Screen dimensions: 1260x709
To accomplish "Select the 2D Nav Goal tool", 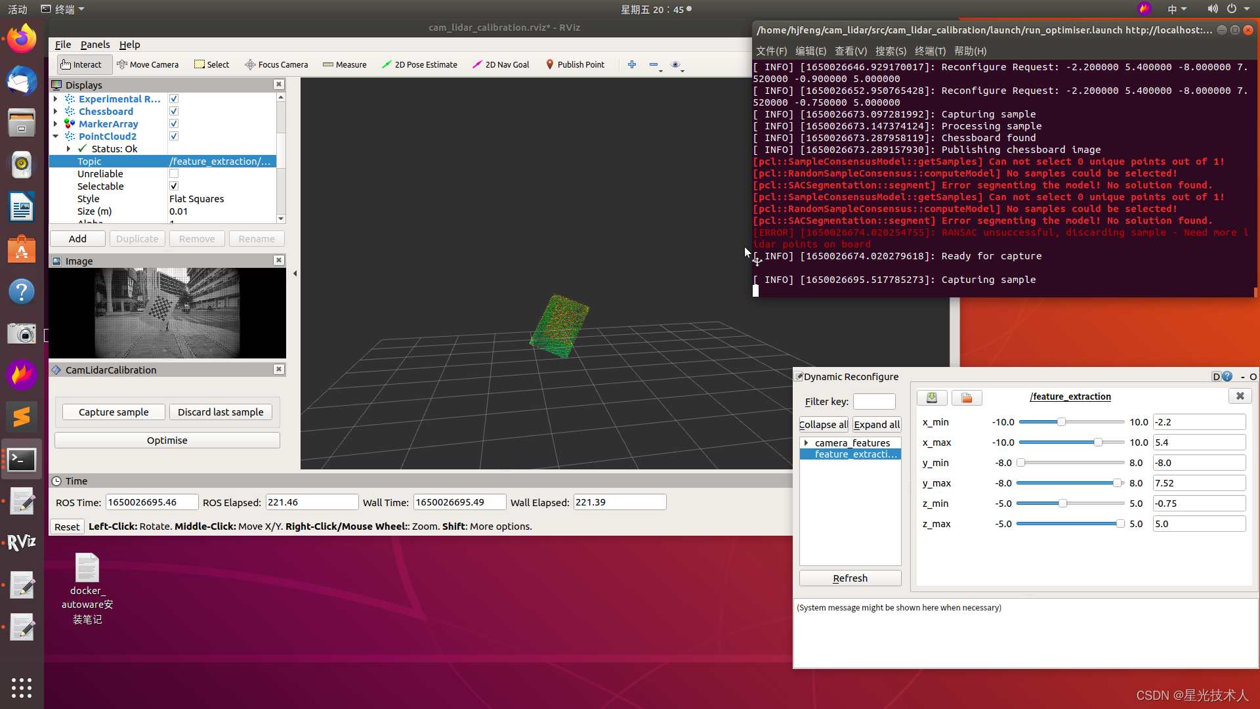I will pos(501,64).
